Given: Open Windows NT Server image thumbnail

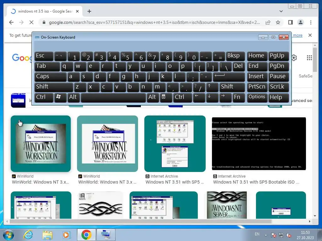Looking at the screenshot, I should [x=227, y=205].
